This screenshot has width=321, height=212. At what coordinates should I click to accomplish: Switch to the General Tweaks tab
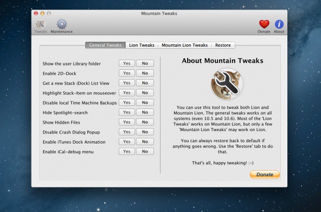105,45
